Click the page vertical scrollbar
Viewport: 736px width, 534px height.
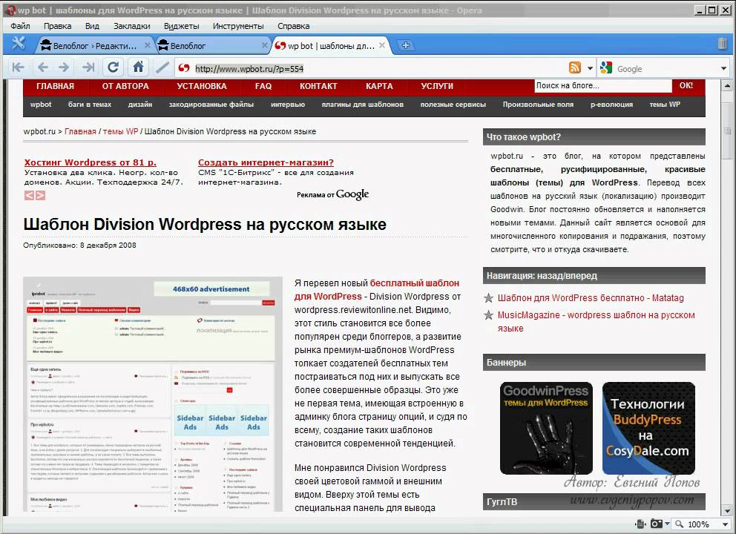click(729, 297)
